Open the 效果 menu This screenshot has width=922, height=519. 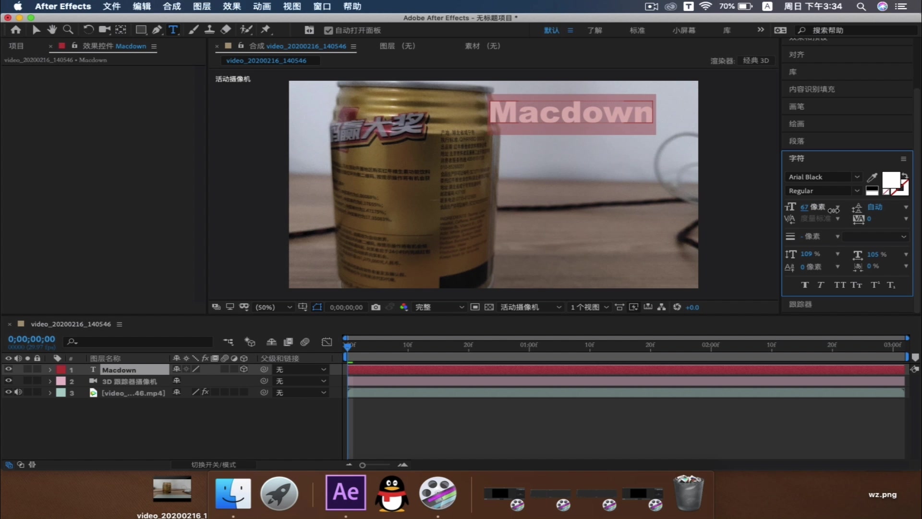tap(231, 6)
